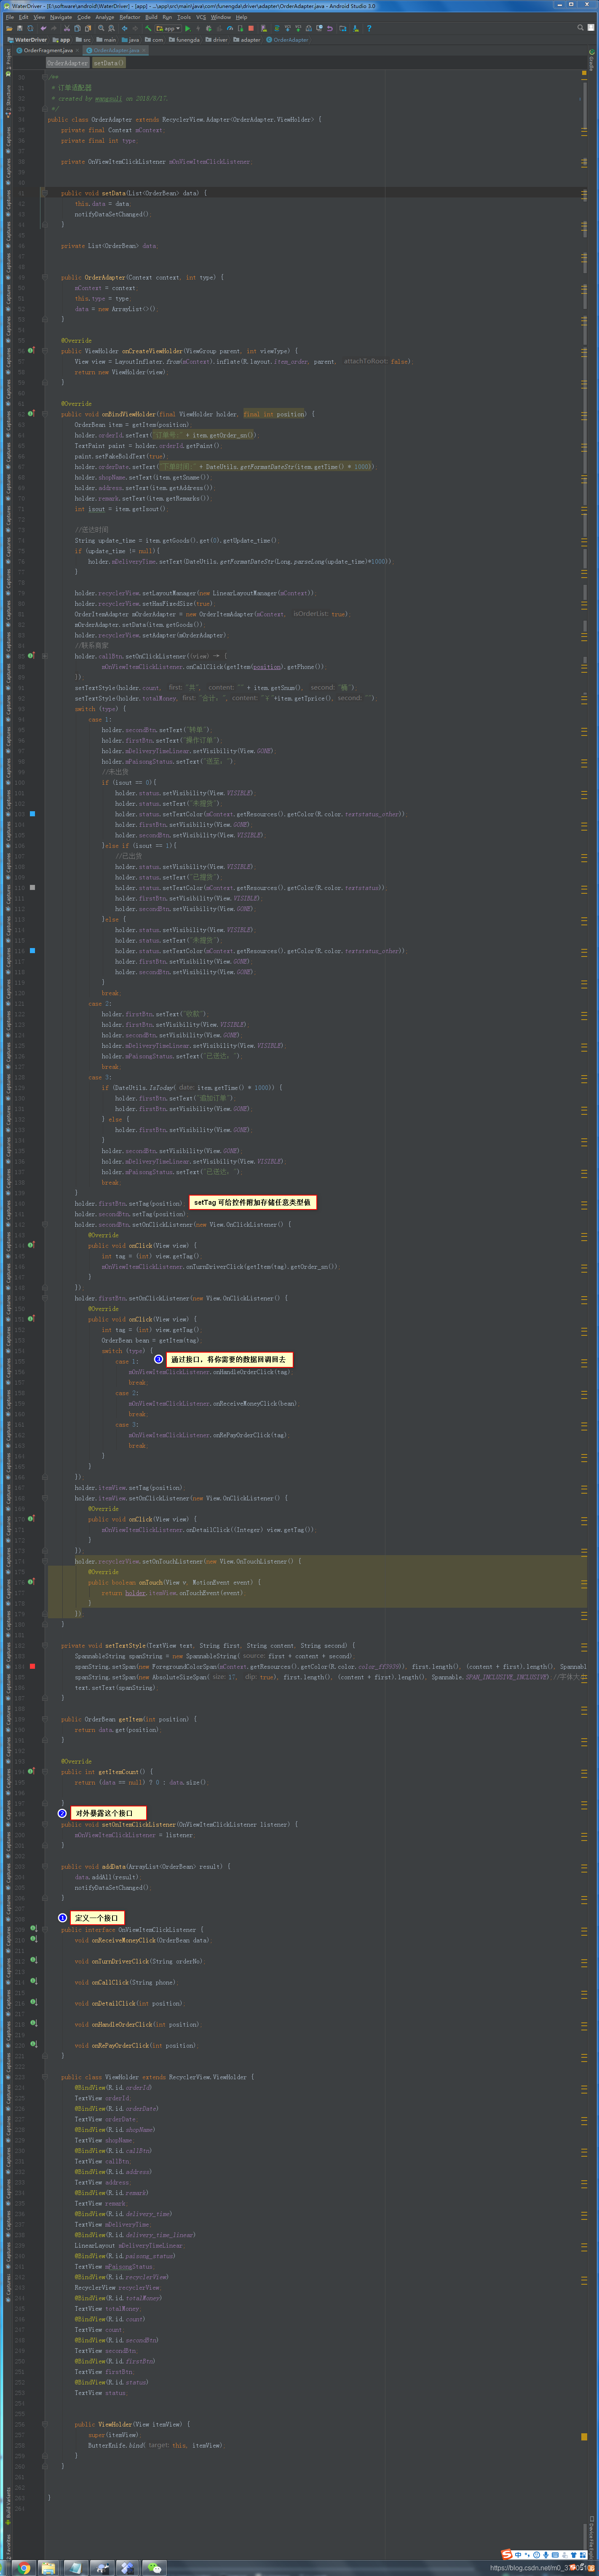Open the Analyze menu
The height and width of the screenshot is (2576, 599).
(105, 17)
